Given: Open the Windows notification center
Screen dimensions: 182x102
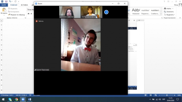Looking at the screenshot, I should tap(177, 99).
